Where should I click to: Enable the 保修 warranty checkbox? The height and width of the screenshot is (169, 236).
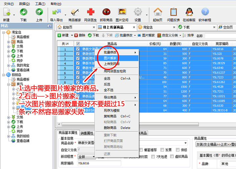178,150
